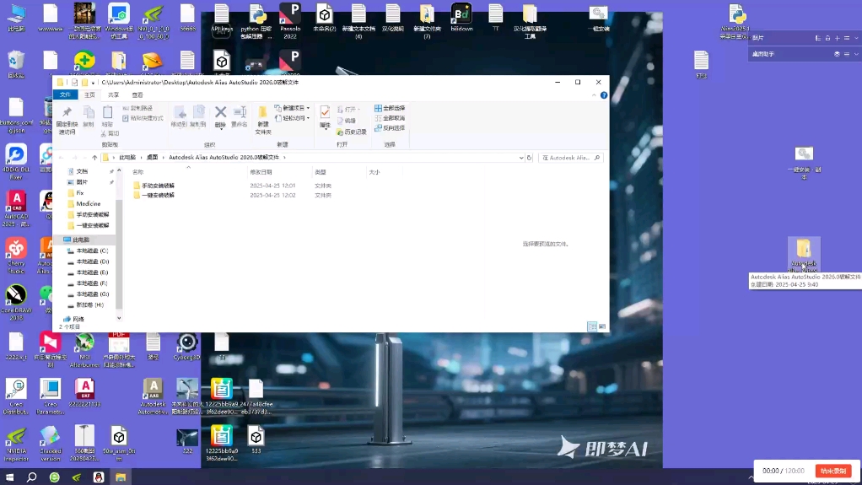Click 桌面 in the address breadcrumb
862x485 pixels.
point(153,157)
